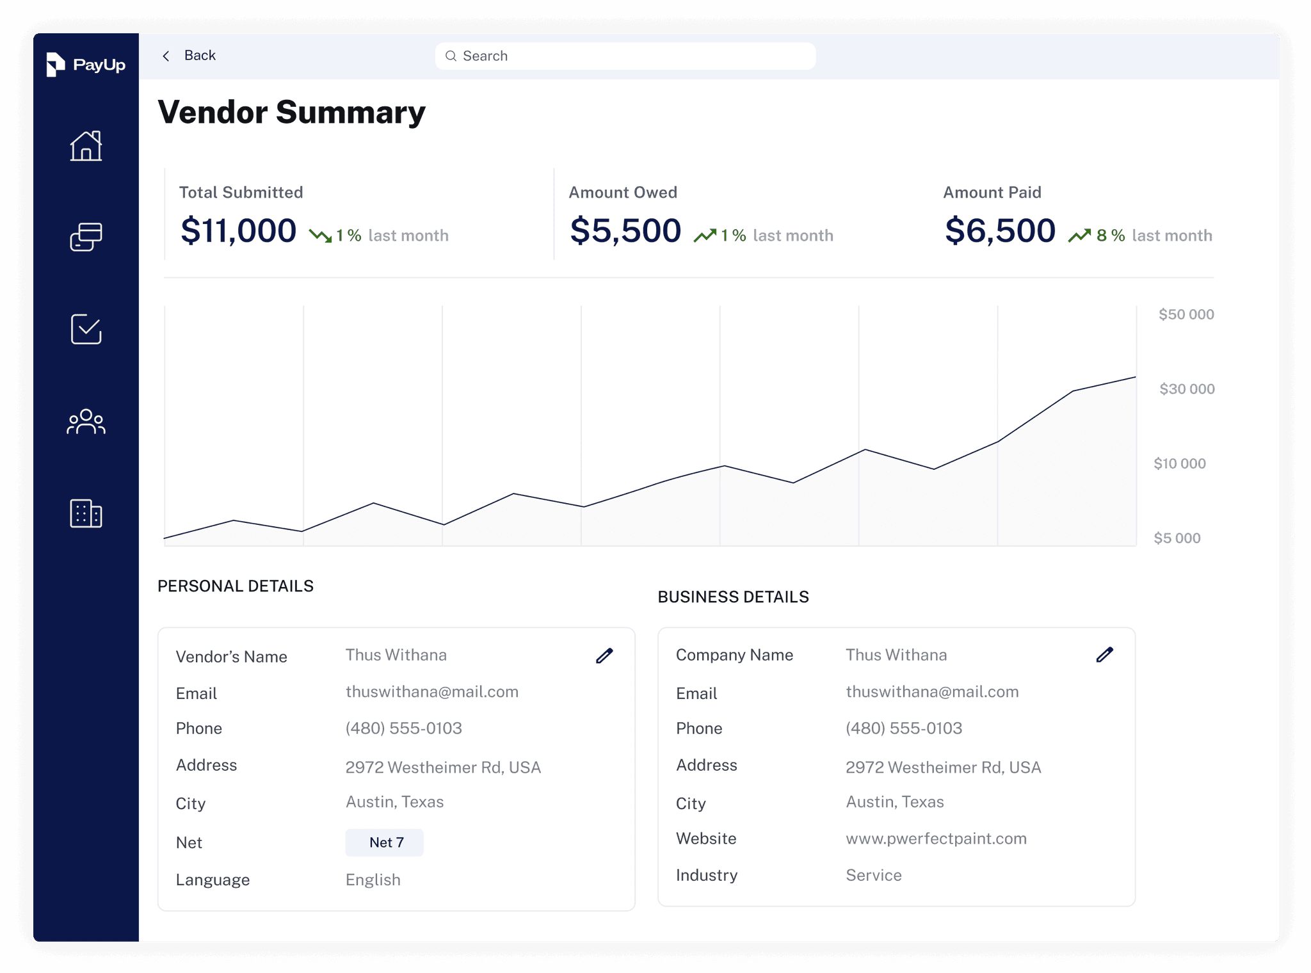Screen dimensions: 1311x973
Task: Click the business phone number (480) 555-0103
Action: click(x=903, y=728)
